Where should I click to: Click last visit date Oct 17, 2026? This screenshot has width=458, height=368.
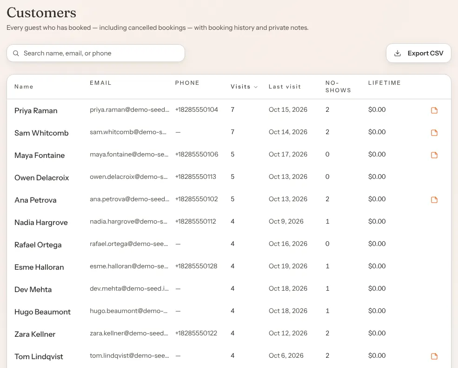tap(288, 155)
